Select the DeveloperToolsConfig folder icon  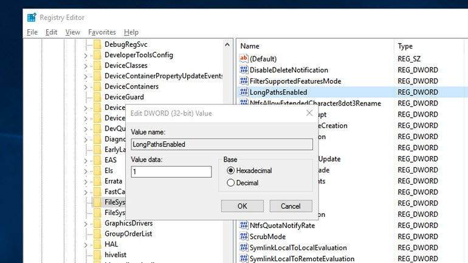point(97,55)
